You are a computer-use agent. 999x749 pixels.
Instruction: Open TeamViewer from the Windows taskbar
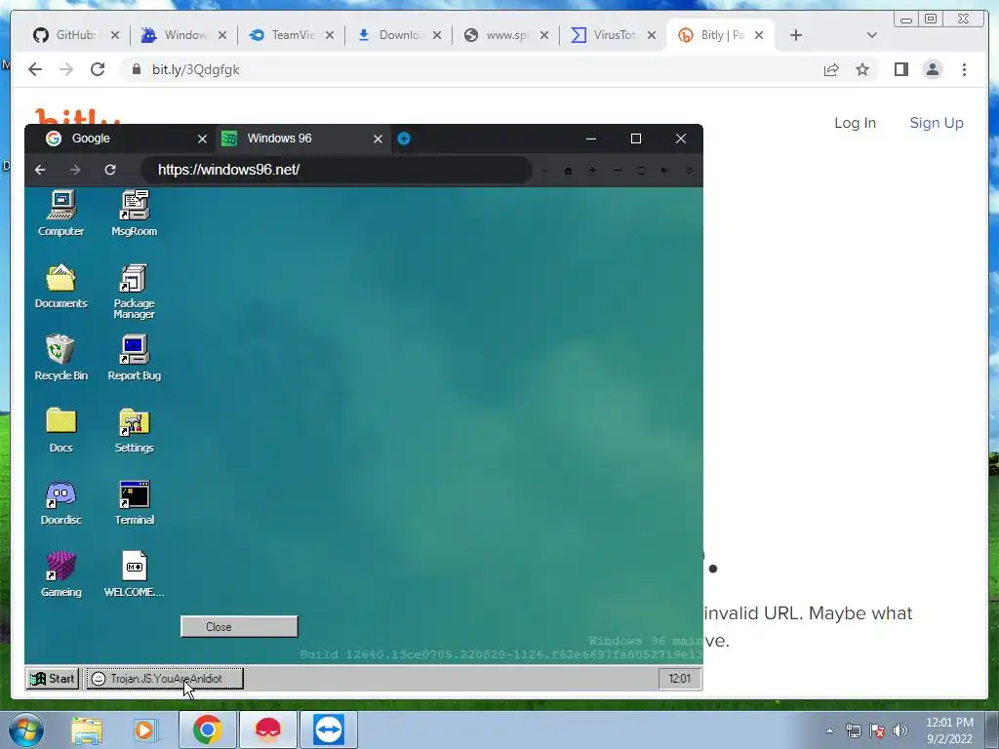329,729
